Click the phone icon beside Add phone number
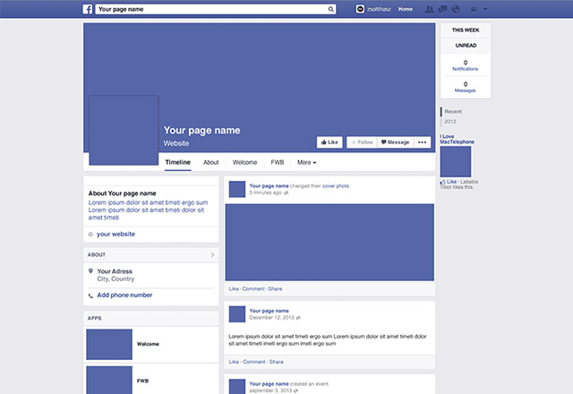The width and height of the screenshot is (573, 394). click(90, 295)
